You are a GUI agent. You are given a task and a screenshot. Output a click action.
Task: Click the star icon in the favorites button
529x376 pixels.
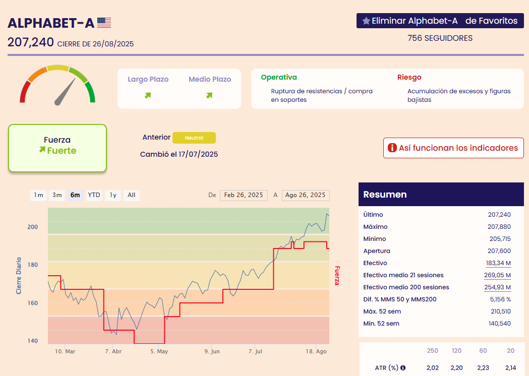pyautogui.click(x=366, y=21)
